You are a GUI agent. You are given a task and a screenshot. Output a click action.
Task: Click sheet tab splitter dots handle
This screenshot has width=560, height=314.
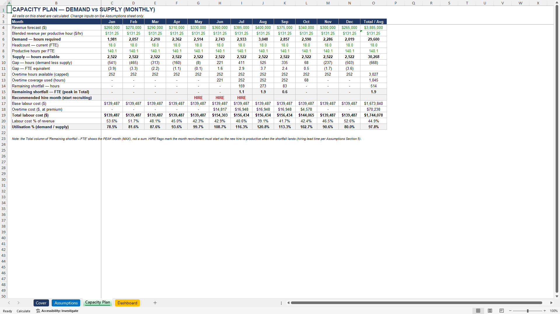click(x=281, y=303)
